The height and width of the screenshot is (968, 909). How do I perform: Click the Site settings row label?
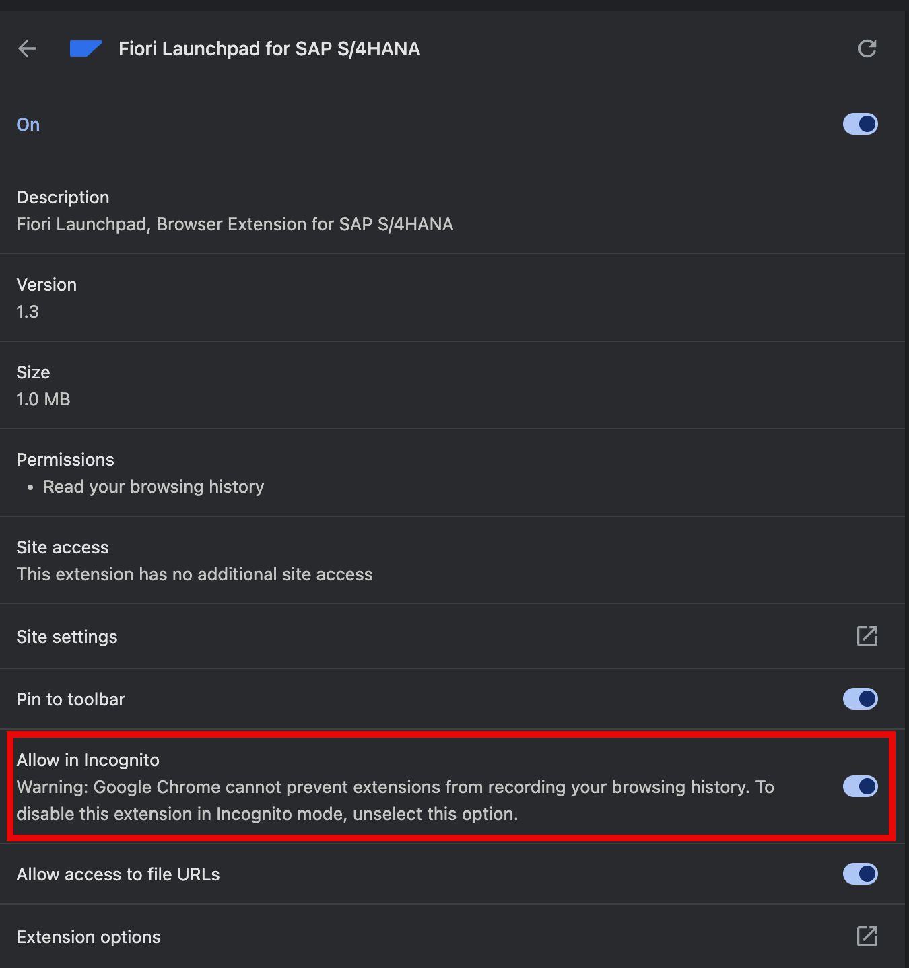67,637
